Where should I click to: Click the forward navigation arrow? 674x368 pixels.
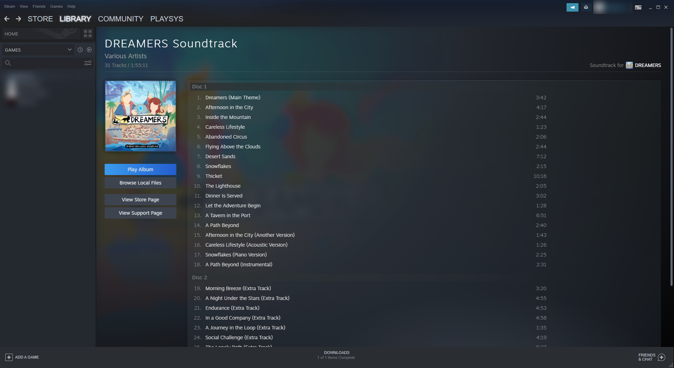click(x=18, y=19)
